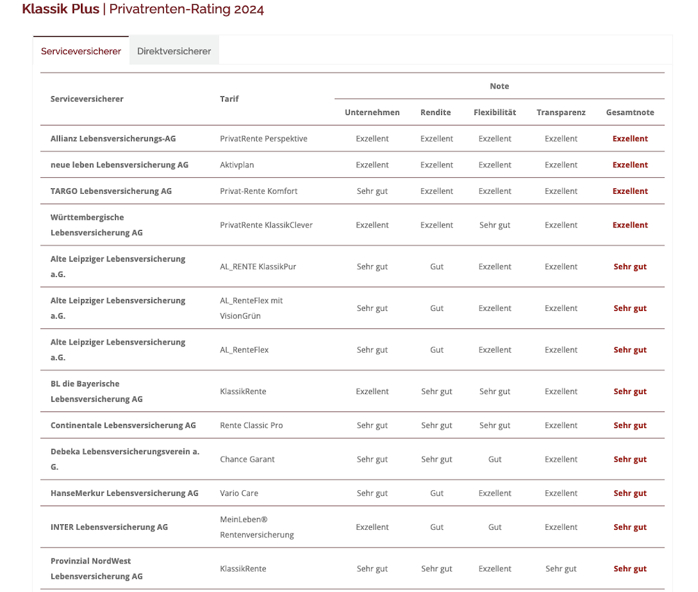Viewport: 698px width, 592px height.
Task: Click the Tarif column header
Action: click(229, 99)
